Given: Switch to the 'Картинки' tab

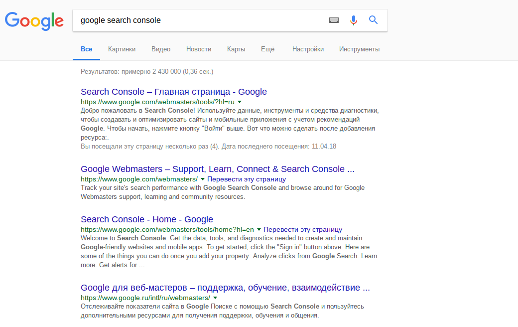Looking at the screenshot, I should (122, 49).
